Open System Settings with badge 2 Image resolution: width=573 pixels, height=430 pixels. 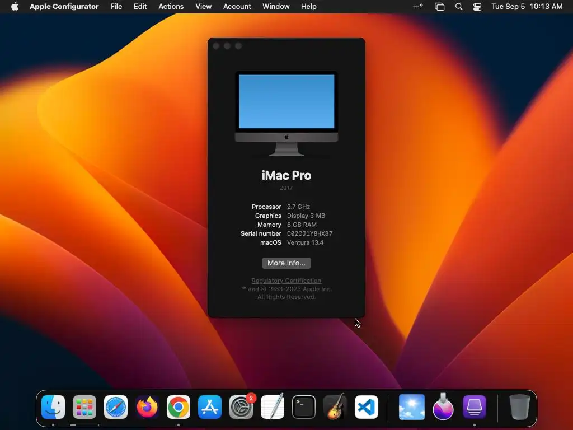tap(241, 407)
